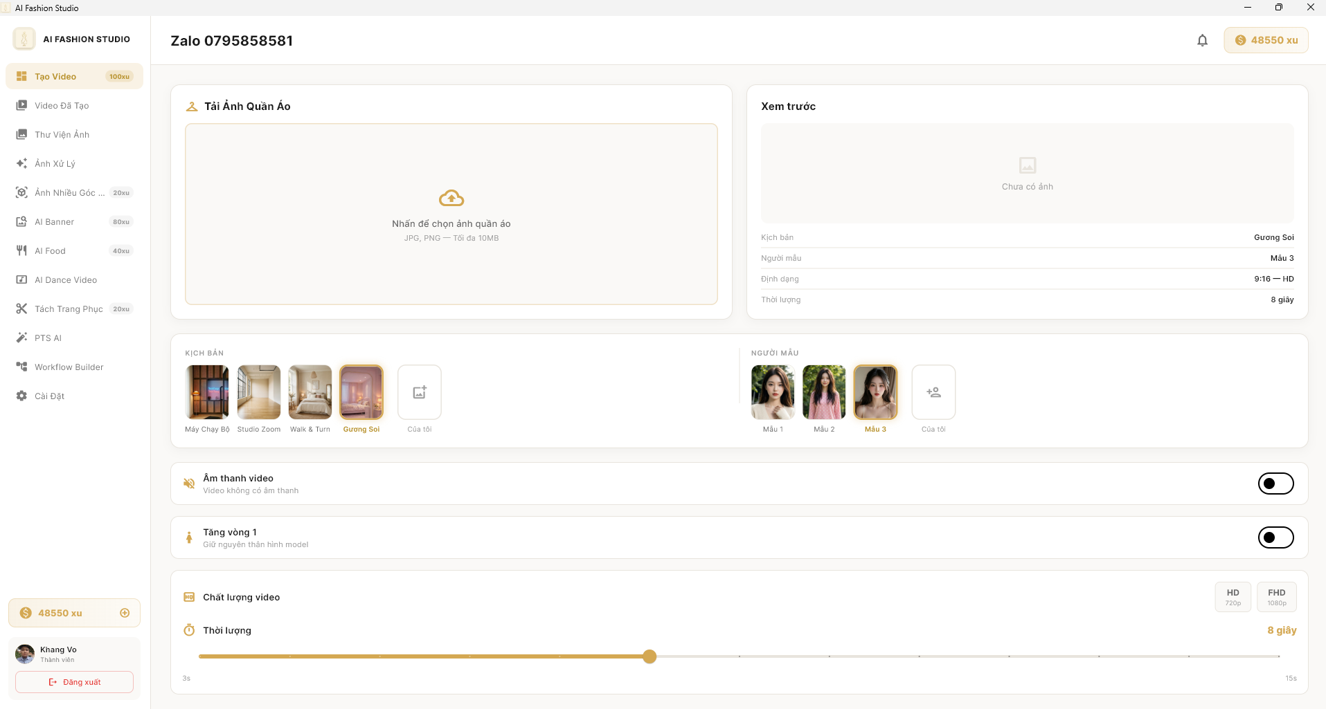The image size is (1326, 709).
Task: Click the cloud upload icon
Action: (451, 199)
